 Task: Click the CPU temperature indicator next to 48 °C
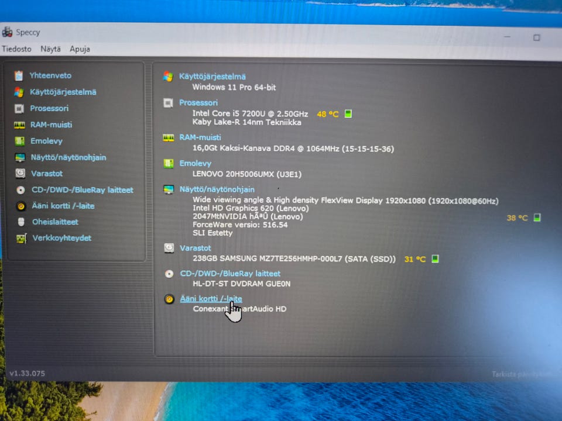coord(348,114)
